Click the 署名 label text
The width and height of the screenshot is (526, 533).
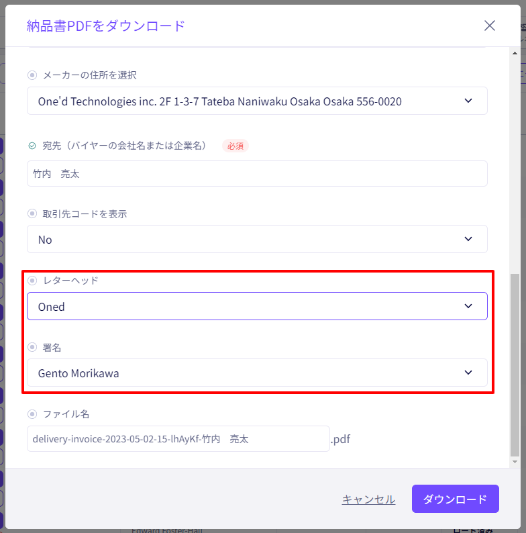coord(52,348)
